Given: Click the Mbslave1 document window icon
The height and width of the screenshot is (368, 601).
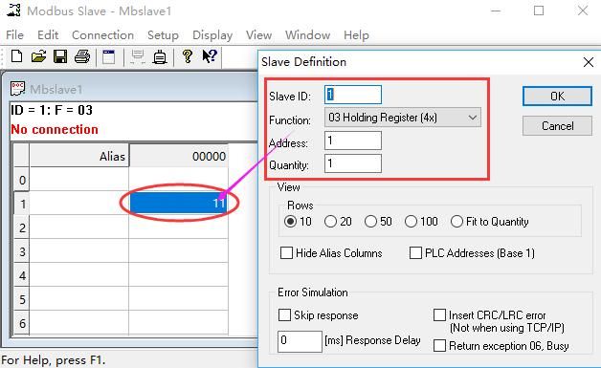Looking at the screenshot, I should click(17, 89).
